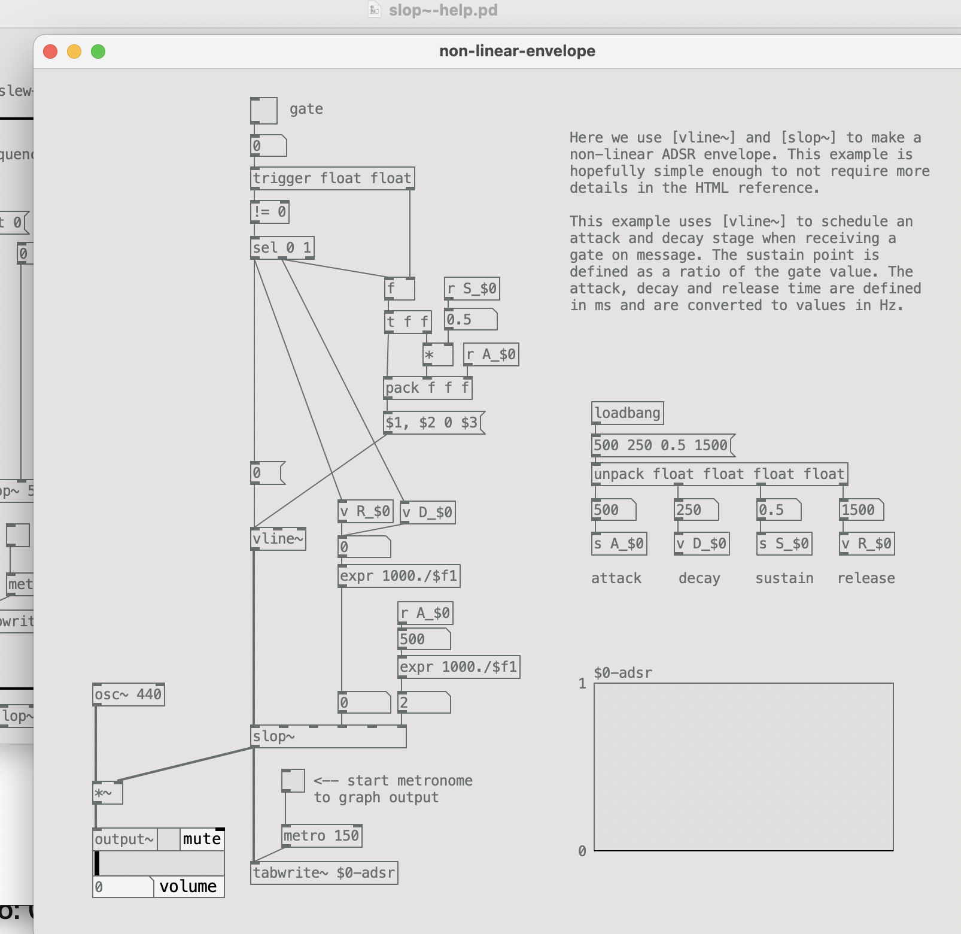The width and height of the screenshot is (961, 934).
Task: Select the s A_$0 send object
Action: (619, 544)
